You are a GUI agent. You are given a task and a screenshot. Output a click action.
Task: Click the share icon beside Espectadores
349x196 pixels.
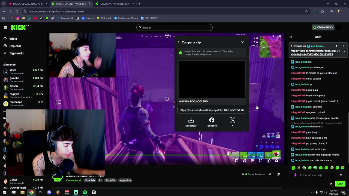pyautogui.click(x=270, y=174)
